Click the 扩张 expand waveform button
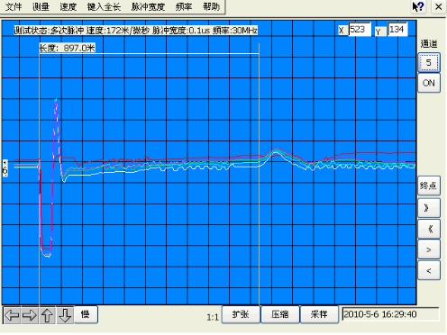Screen dimensions: 447x335 [241, 314]
